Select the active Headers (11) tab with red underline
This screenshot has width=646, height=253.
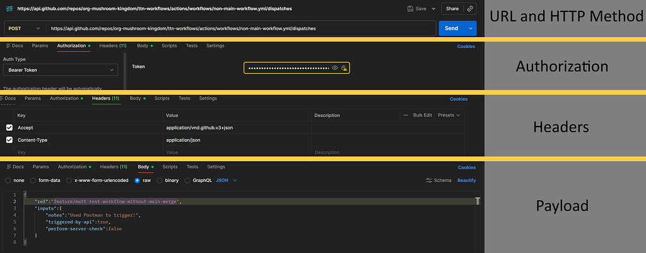(106, 99)
